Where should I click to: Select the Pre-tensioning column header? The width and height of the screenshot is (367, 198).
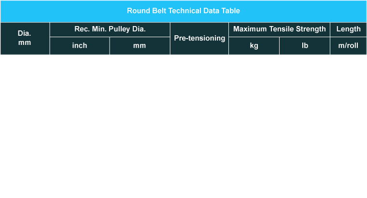[199, 39]
